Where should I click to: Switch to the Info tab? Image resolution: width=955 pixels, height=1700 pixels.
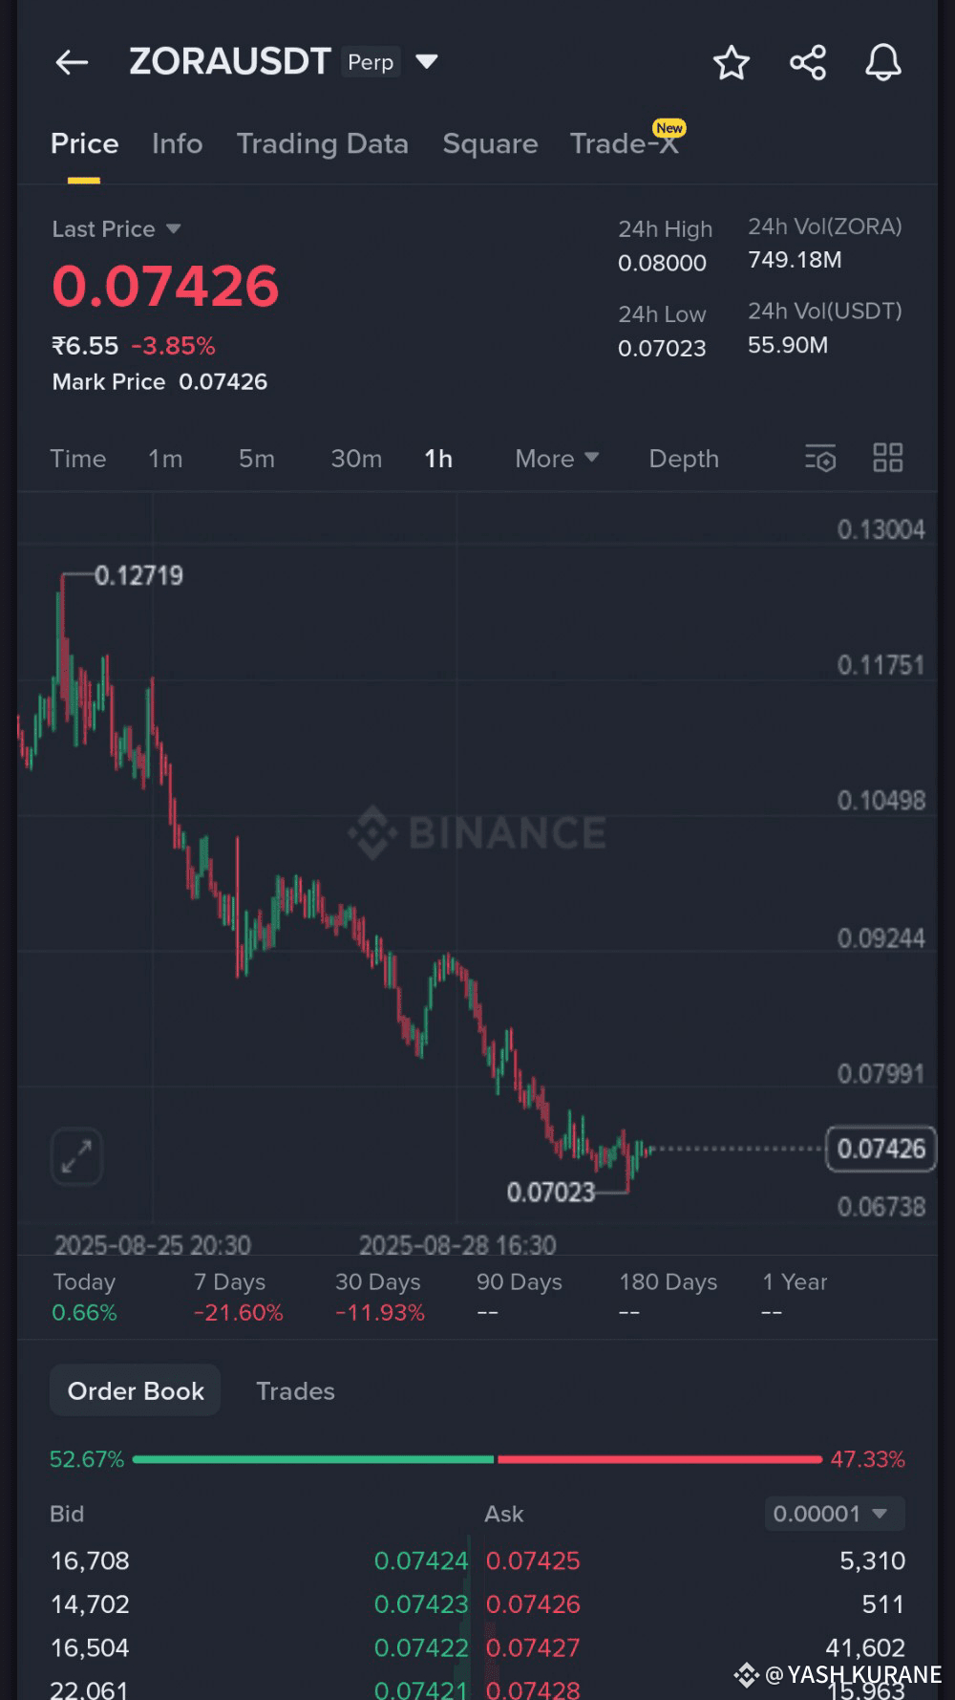pos(178,143)
